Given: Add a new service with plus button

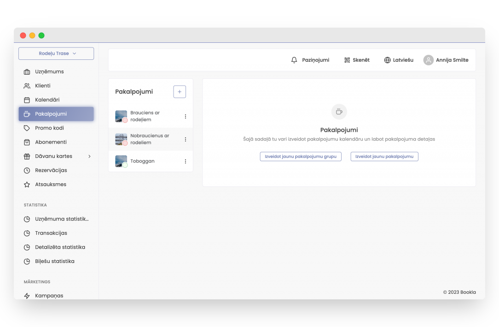Looking at the screenshot, I should point(180,92).
